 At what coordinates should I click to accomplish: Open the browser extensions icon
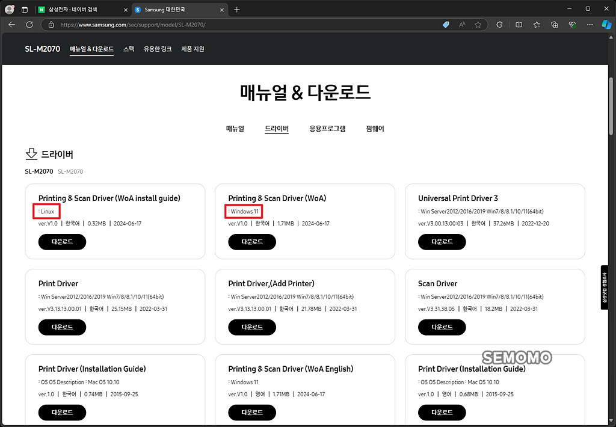500,24
